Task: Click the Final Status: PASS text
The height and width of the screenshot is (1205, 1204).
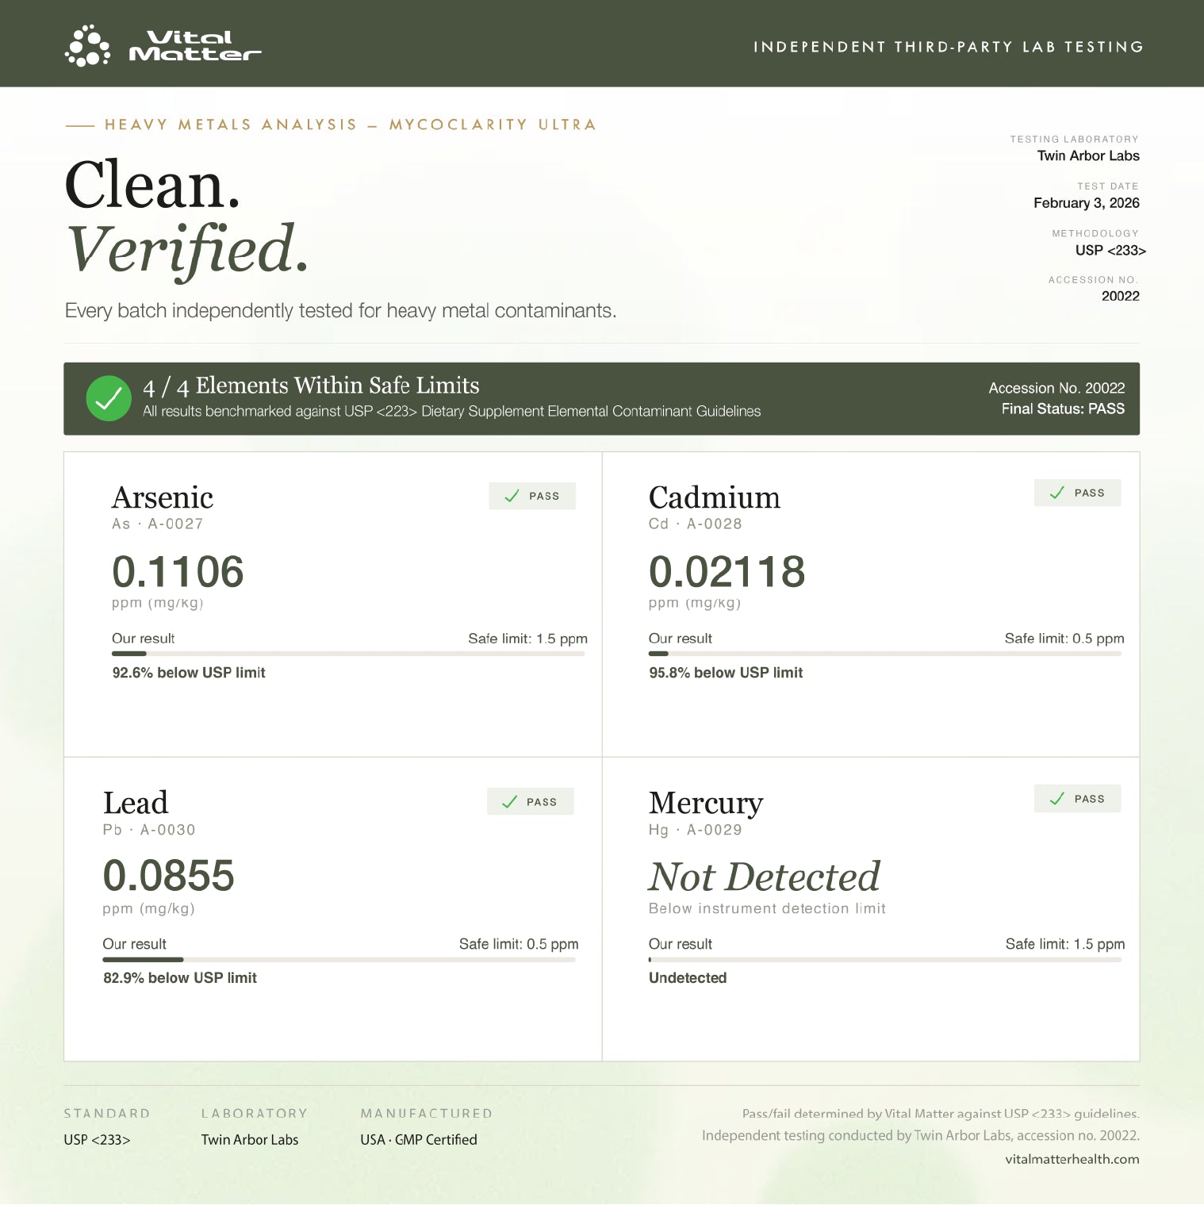Action: [x=1062, y=409]
